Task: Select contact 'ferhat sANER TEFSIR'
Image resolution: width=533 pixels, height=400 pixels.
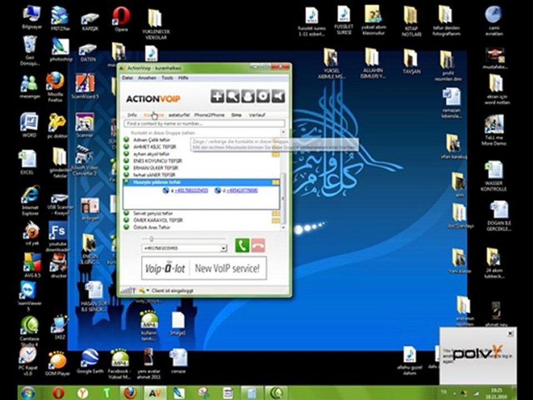Action: [x=154, y=175]
